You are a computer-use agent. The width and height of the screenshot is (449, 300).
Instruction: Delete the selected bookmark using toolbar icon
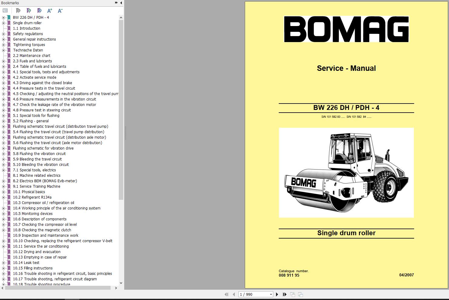tap(18, 10)
